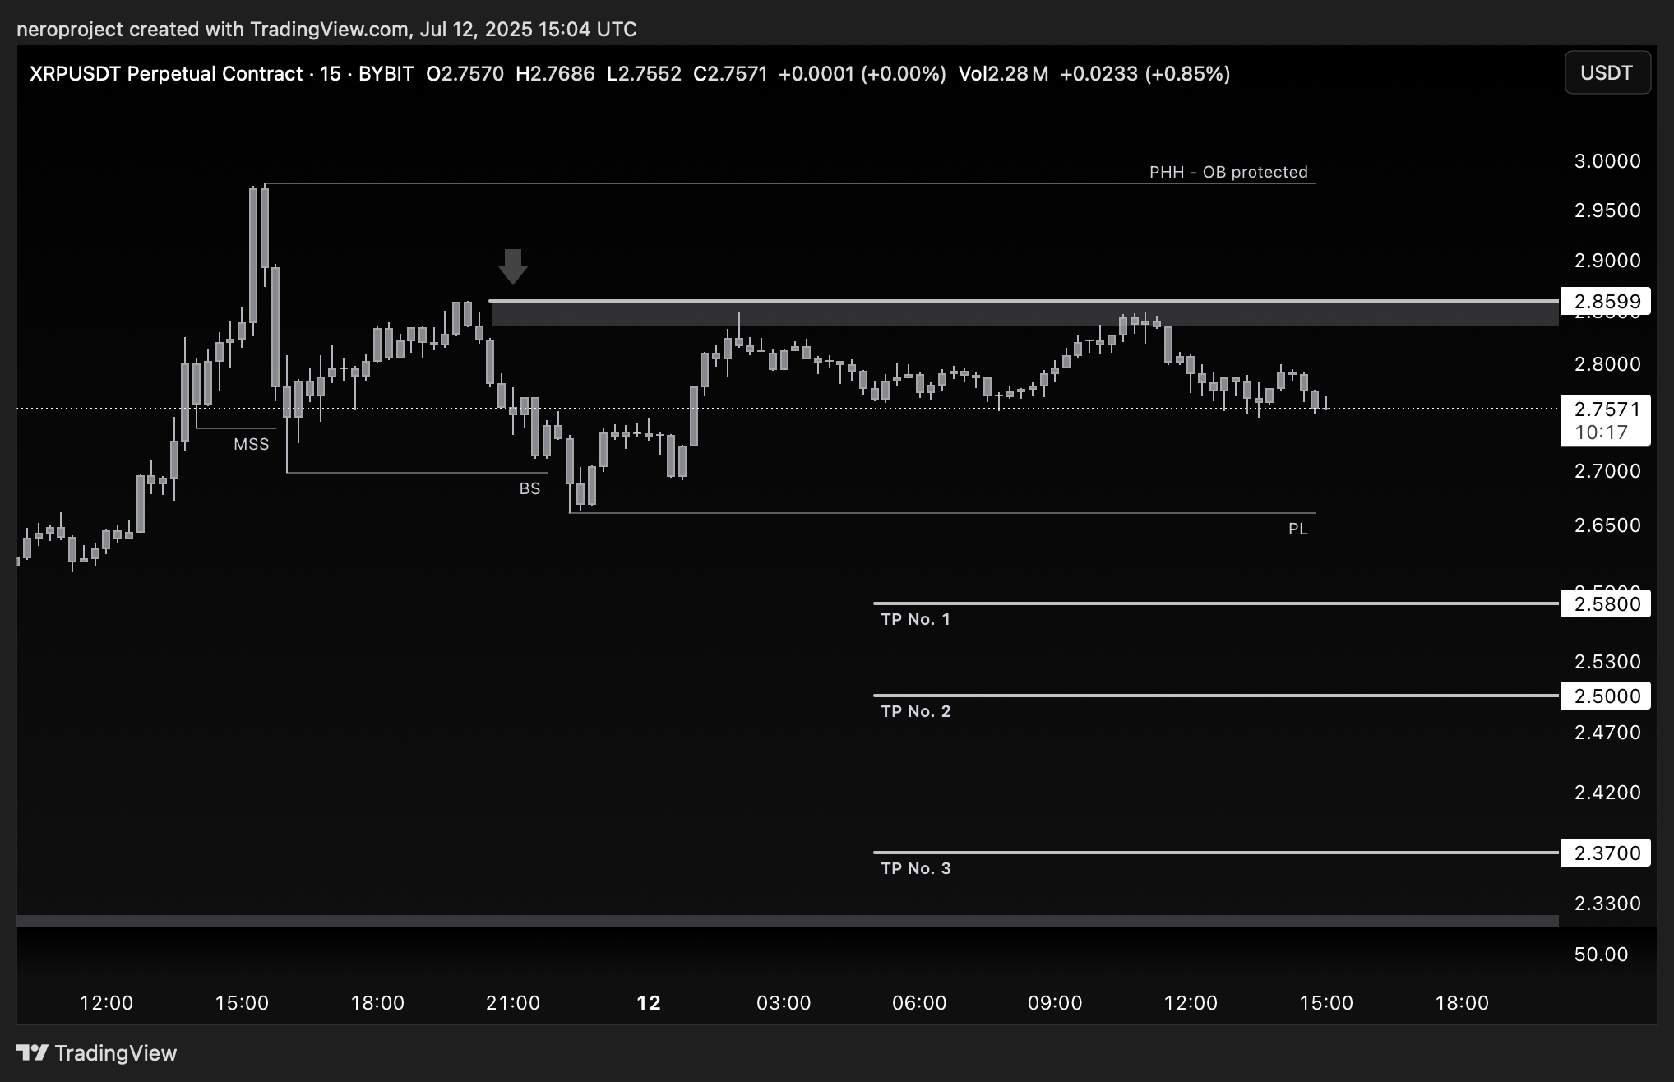Click the USDT currency button

tap(1607, 73)
